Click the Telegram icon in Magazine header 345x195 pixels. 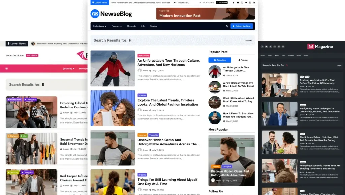coord(275,47)
